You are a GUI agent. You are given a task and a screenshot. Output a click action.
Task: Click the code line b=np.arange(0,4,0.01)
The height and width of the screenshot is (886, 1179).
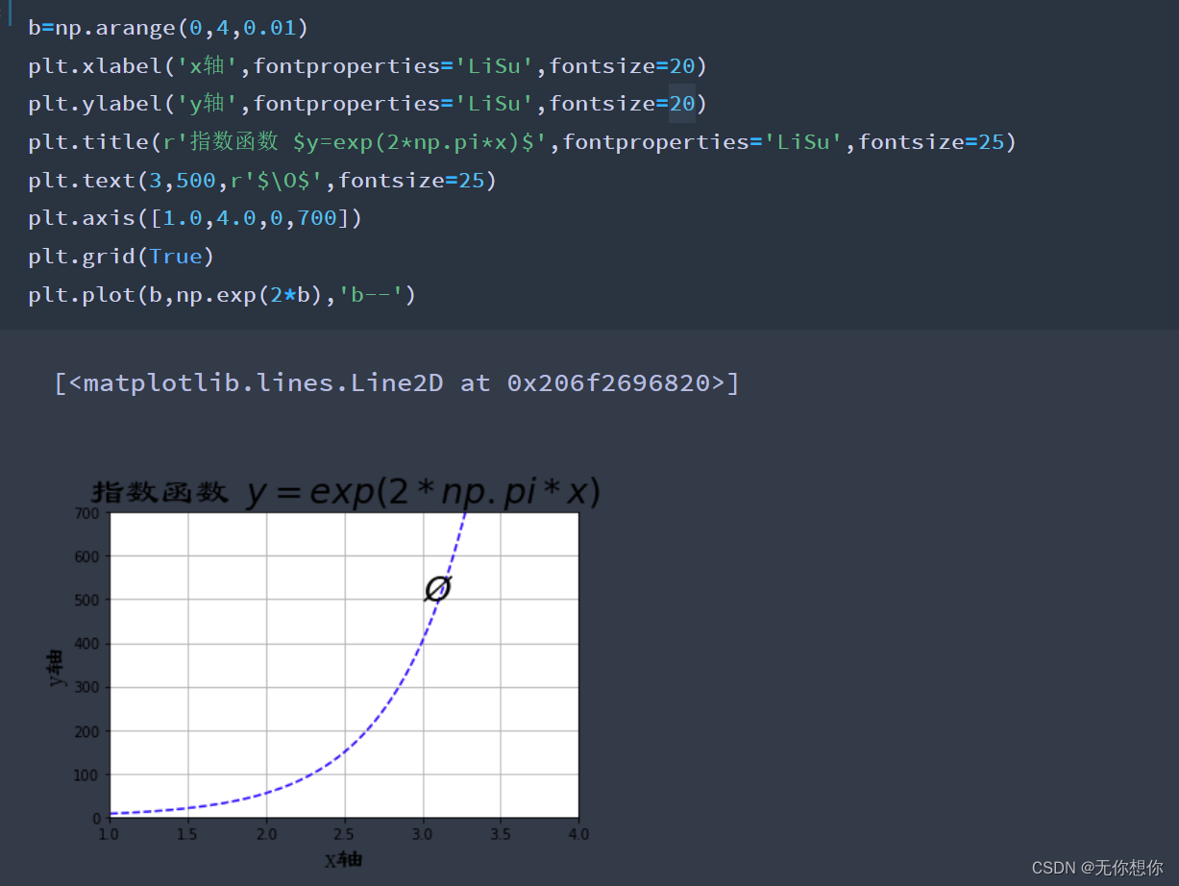pos(168,28)
